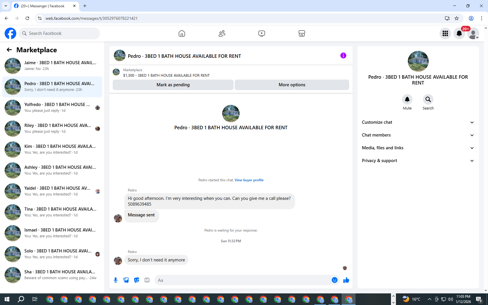The height and width of the screenshot is (305, 488).
Task: Go back from Marketplace list
Action: (9, 50)
